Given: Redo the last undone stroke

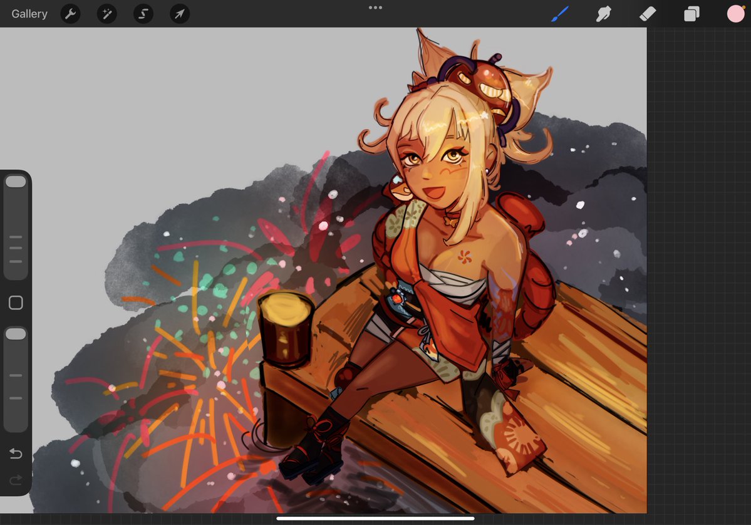Looking at the screenshot, I should click(16, 479).
